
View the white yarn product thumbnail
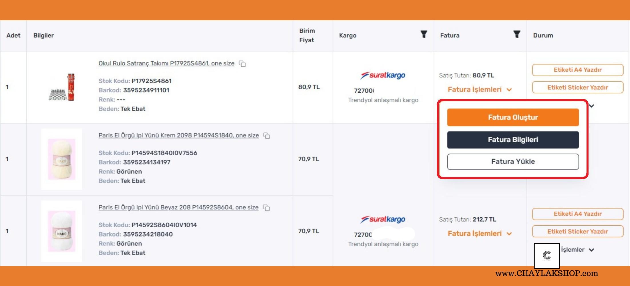click(62, 231)
